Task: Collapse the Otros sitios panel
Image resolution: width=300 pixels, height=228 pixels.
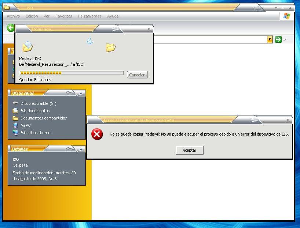Action: coord(81,94)
